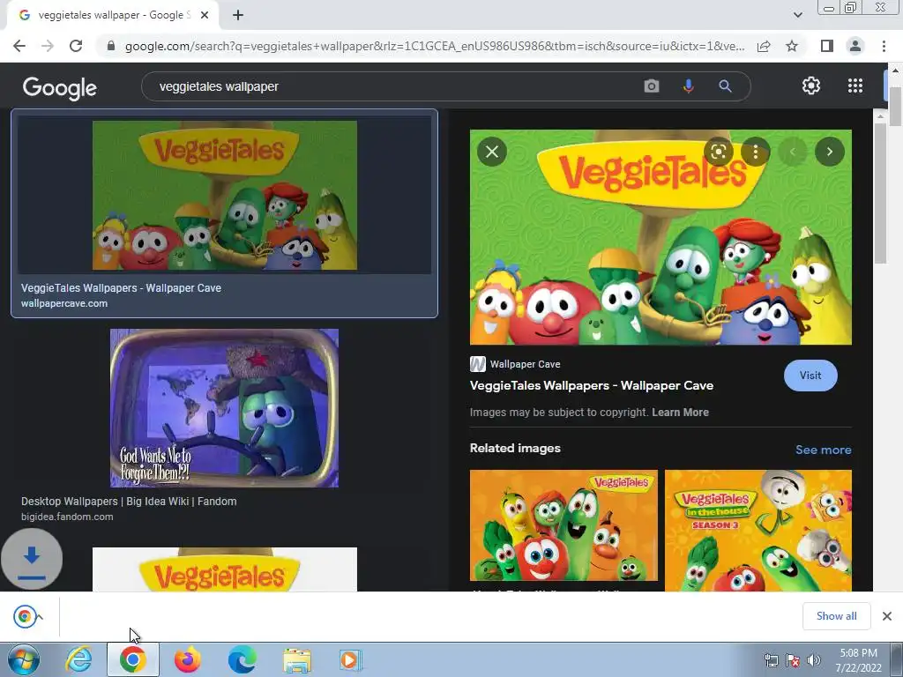Open the preview title VeggieTales Wallpapers link
Screen dimensions: 903x677
click(x=592, y=386)
